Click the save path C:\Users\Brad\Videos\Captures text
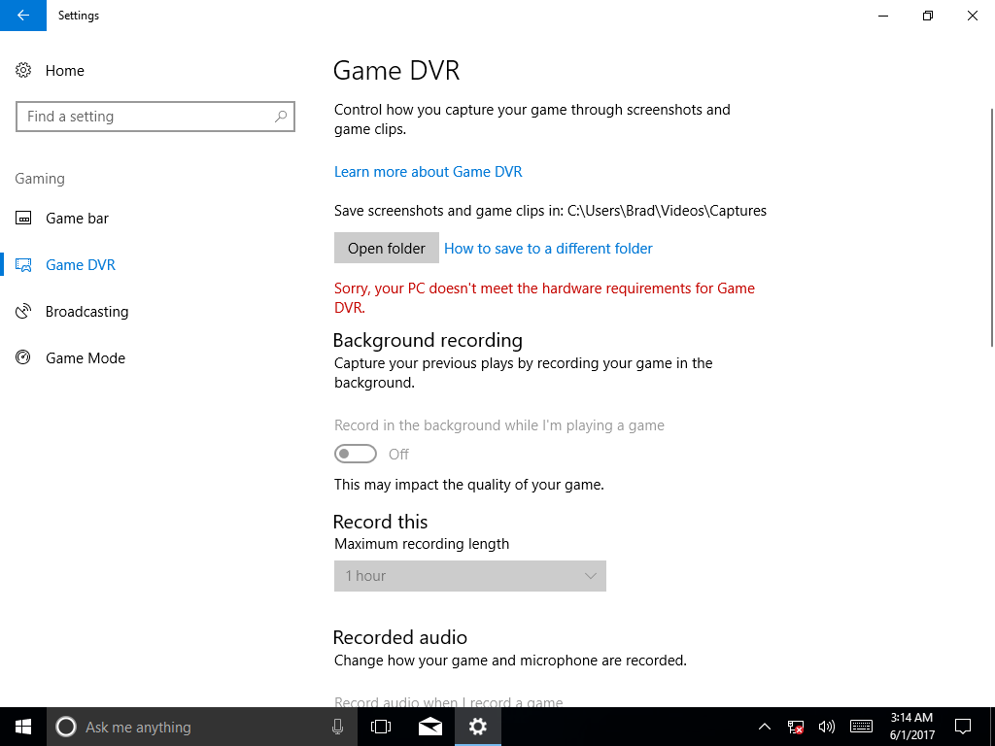This screenshot has width=995, height=746. point(667,211)
